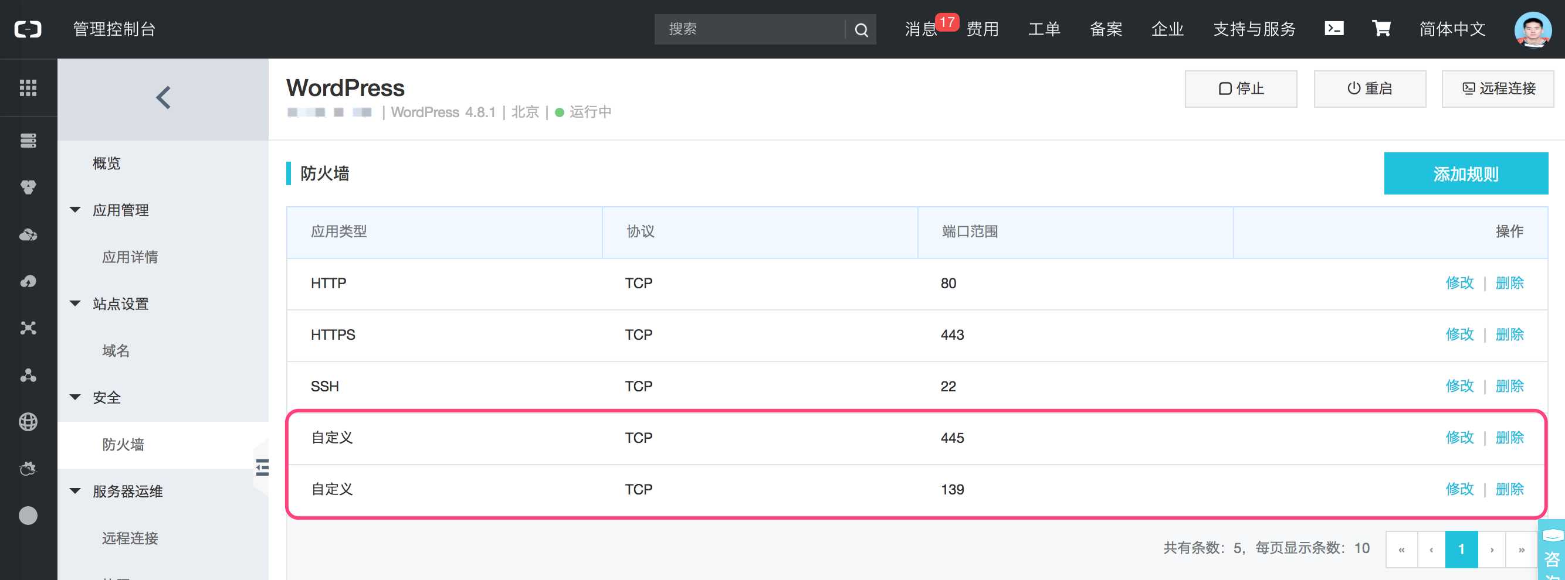Go to first page with « button
Image resolution: width=1565 pixels, height=580 pixels.
pyautogui.click(x=1401, y=550)
